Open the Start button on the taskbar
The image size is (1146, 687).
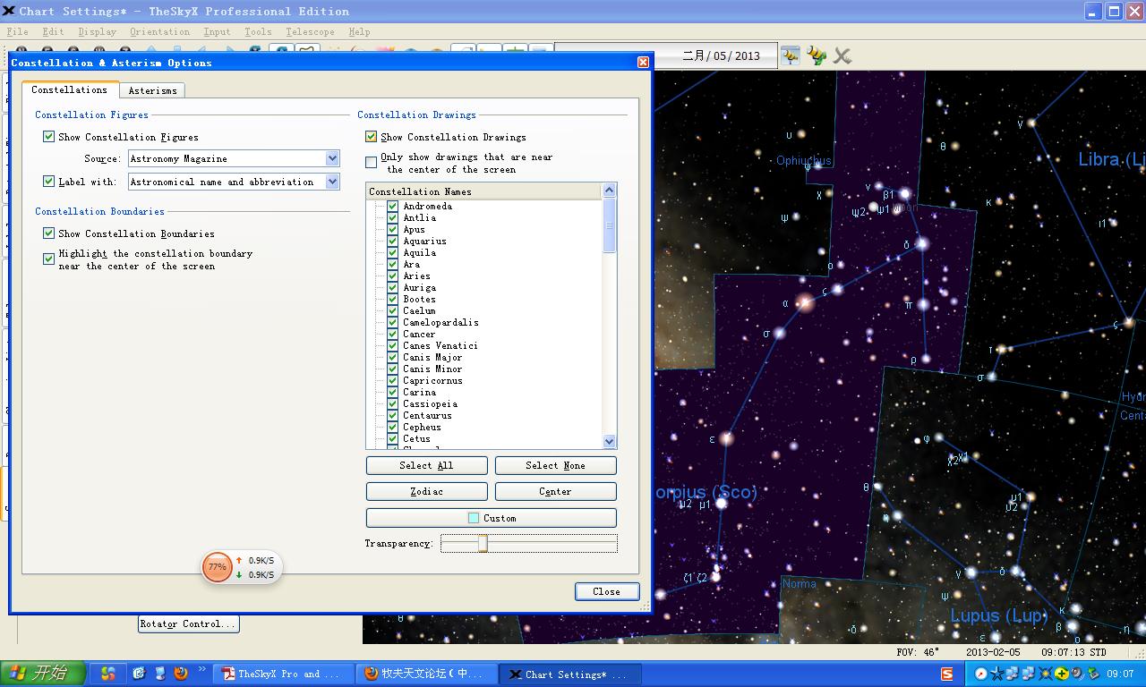(43, 674)
